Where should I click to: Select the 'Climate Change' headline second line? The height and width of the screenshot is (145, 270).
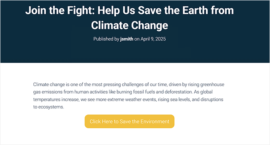tap(129, 25)
